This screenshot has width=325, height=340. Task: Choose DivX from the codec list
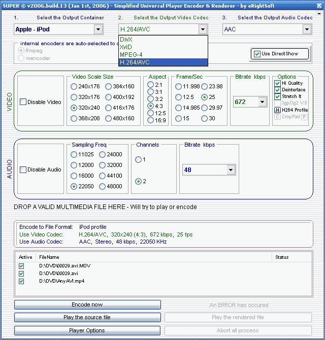[x=163, y=40]
